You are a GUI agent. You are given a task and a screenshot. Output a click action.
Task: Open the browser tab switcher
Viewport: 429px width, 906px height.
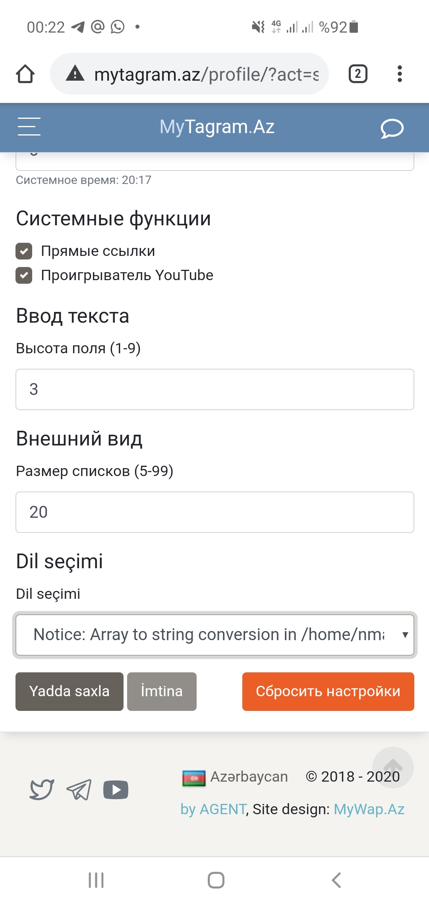[x=357, y=74]
